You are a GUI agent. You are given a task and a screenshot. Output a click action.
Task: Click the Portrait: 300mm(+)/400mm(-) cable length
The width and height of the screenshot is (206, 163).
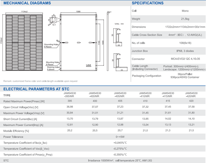181,66
